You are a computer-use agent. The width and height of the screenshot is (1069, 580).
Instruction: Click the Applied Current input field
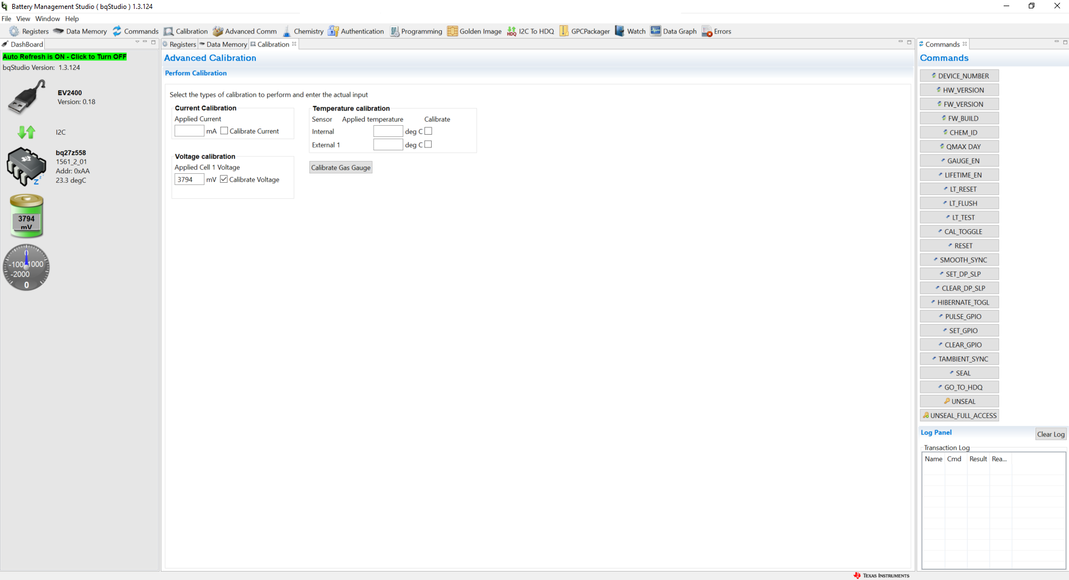click(x=189, y=131)
